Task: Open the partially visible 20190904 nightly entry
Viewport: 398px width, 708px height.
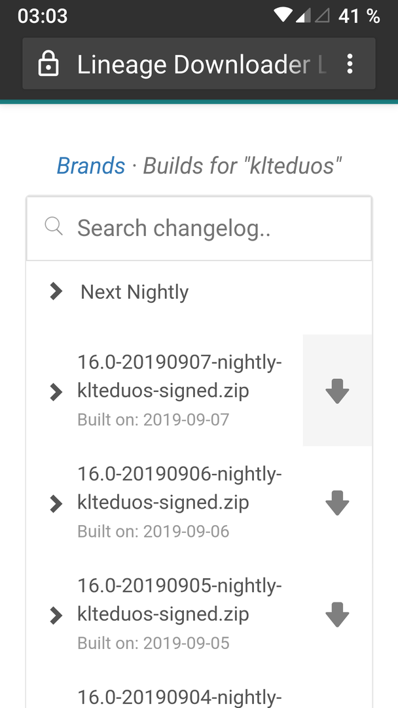Action: 180,698
